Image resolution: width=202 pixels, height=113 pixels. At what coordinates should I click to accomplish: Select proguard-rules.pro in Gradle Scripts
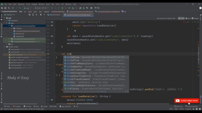tap(27, 60)
